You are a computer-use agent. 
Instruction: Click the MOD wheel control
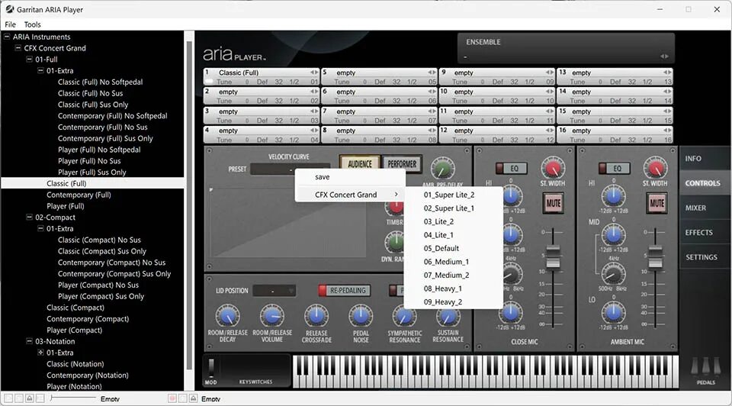pos(211,368)
